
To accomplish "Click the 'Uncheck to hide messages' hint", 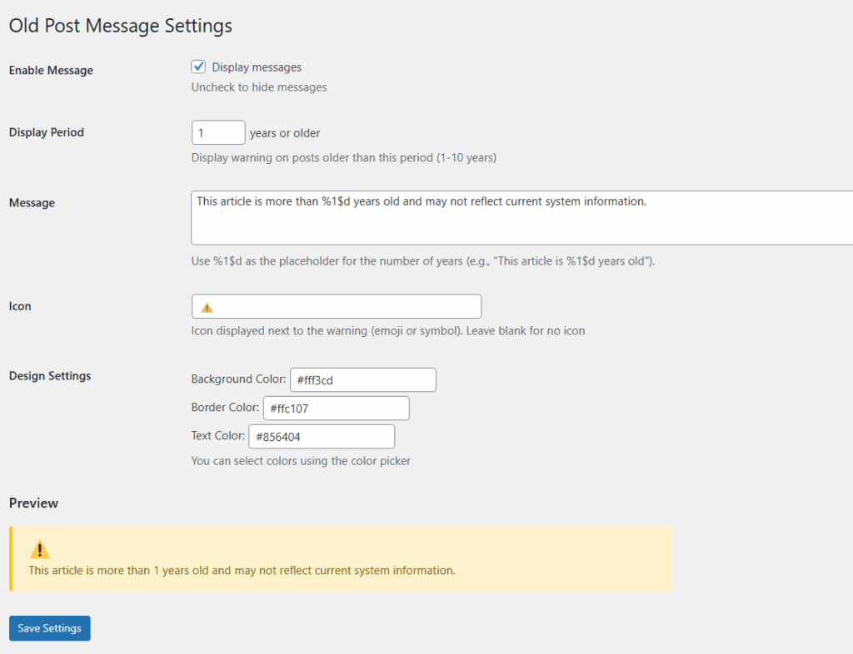I will (259, 87).
